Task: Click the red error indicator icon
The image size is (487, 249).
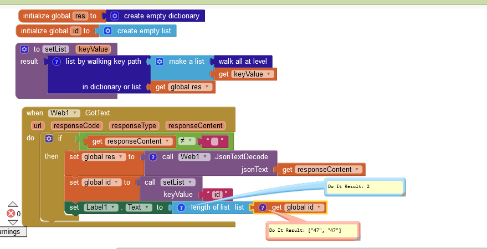Action: (11, 214)
